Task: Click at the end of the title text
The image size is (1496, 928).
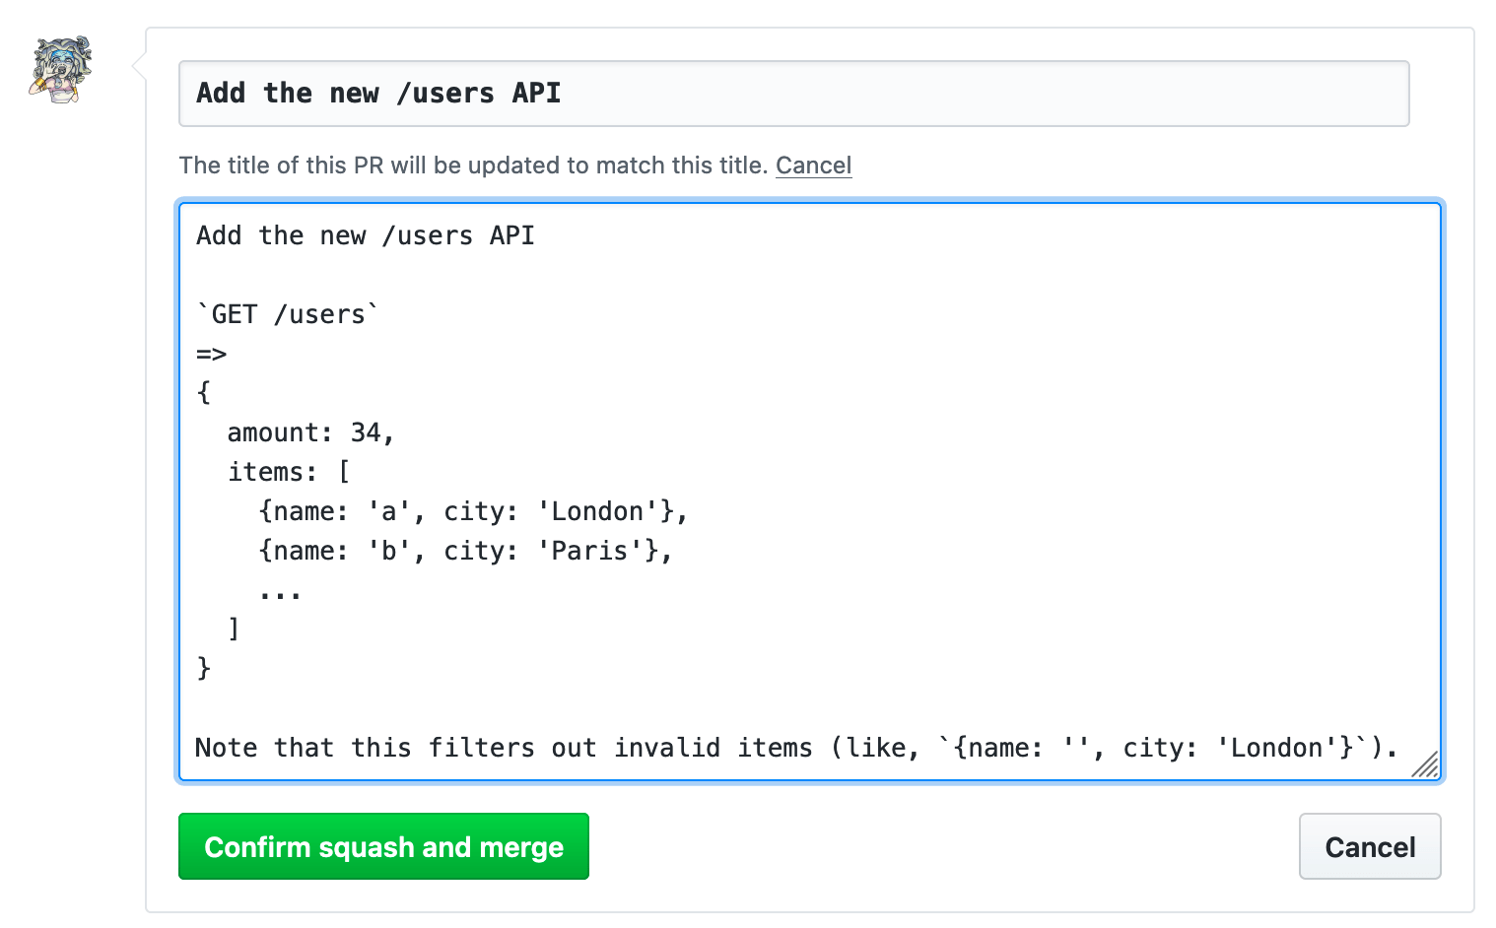Action: (562, 94)
